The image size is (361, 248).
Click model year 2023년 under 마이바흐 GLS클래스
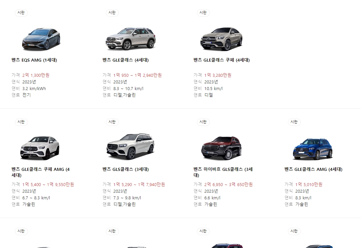click(x=211, y=191)
